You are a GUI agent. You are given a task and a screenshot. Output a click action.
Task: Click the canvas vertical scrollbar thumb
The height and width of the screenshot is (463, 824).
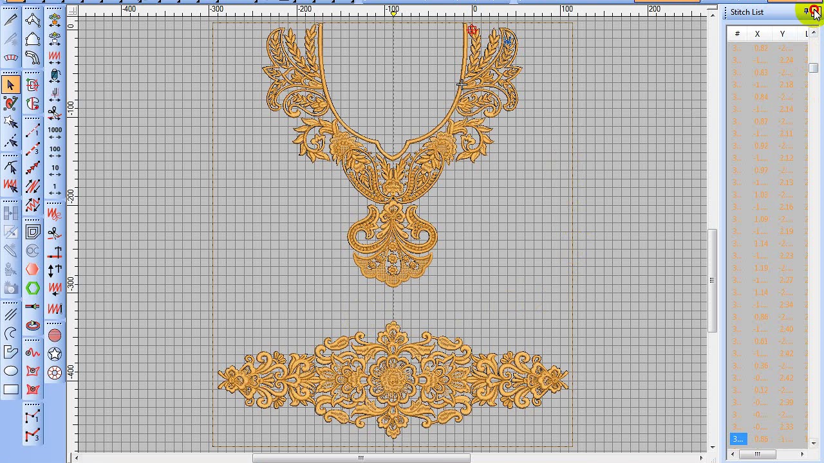[x=712, y=280]
